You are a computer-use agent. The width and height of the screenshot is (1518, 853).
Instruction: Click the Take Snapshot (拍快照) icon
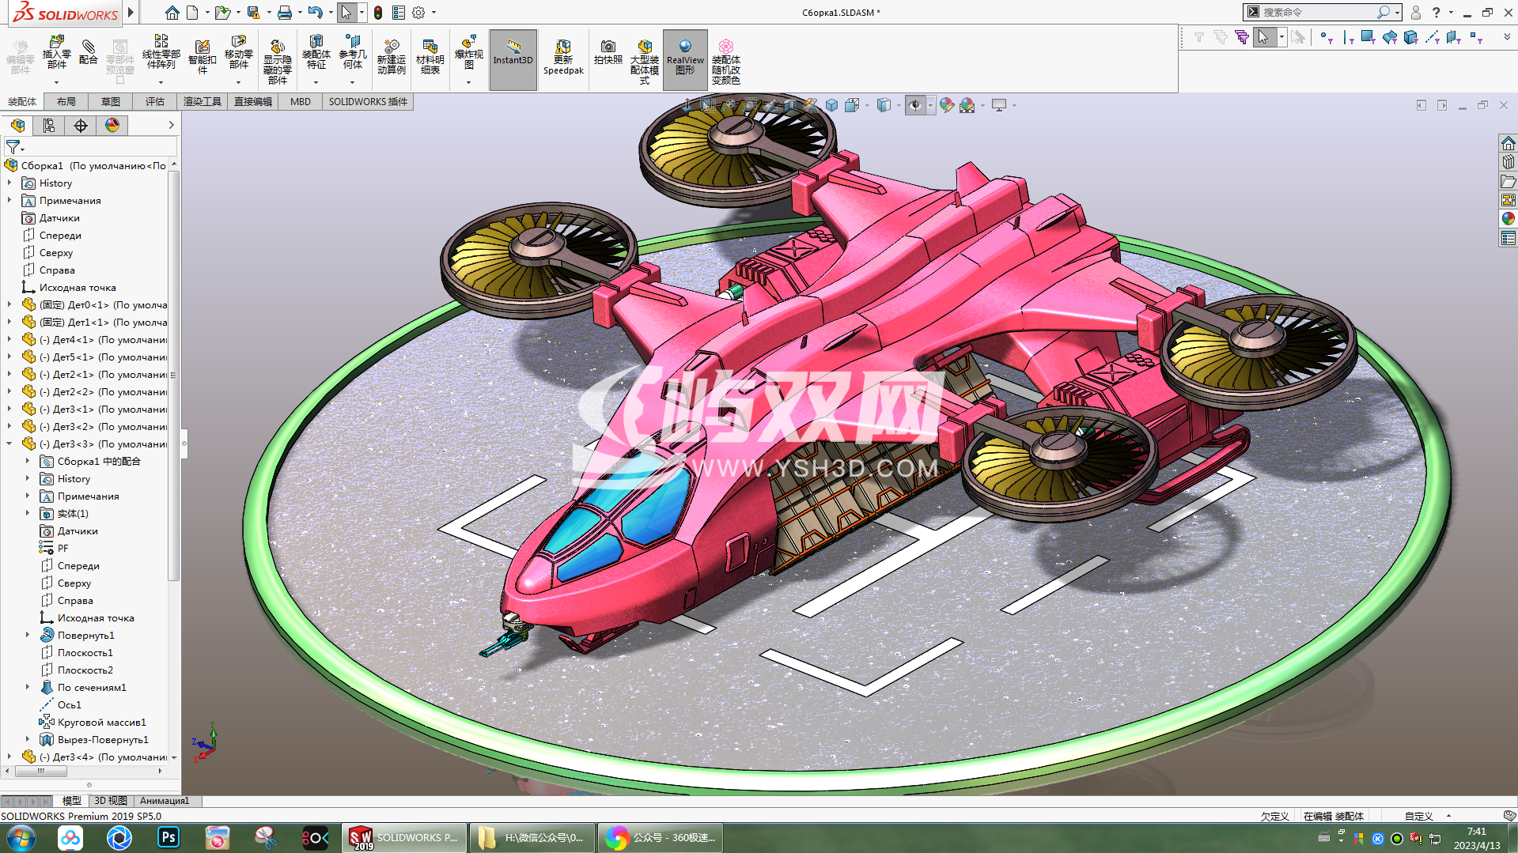[x=608, y=53]
